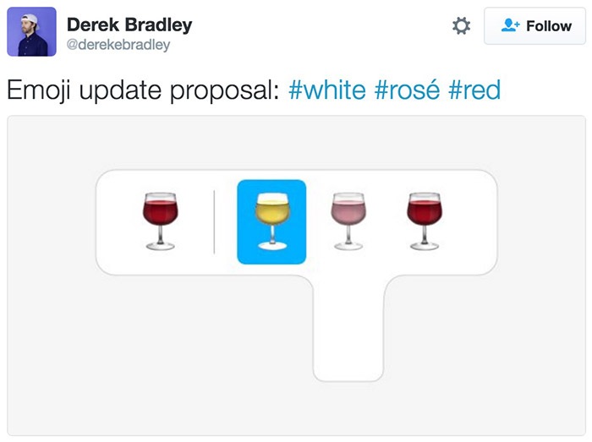This screenshot has width=592, height=442.
Task: Select the red wine emoji left of divider
Action: (x=160, y=221)
